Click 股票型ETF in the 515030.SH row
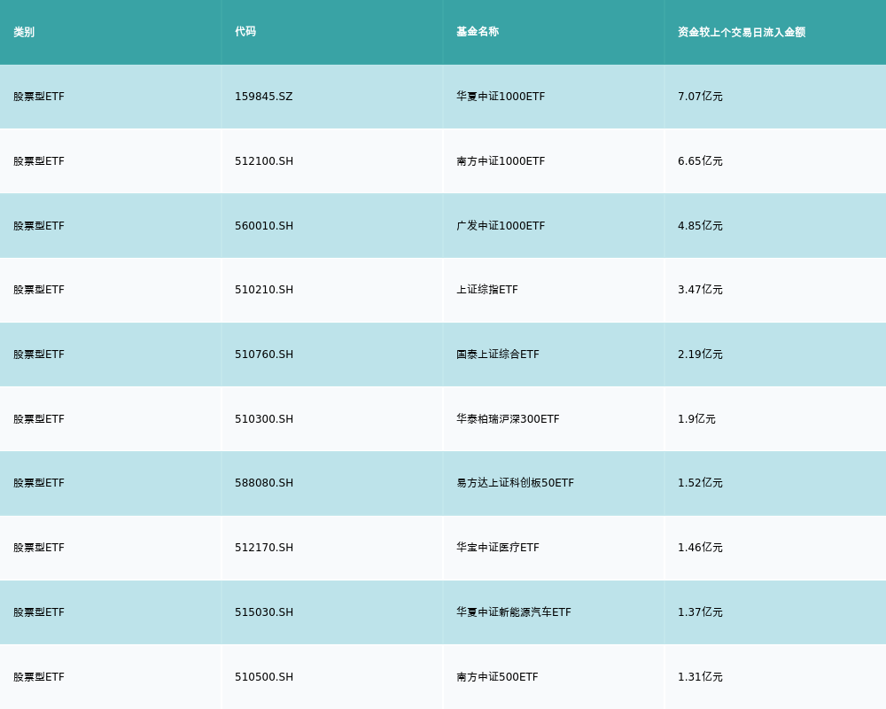Screen dimensions: 886x709 pos(39,612)
